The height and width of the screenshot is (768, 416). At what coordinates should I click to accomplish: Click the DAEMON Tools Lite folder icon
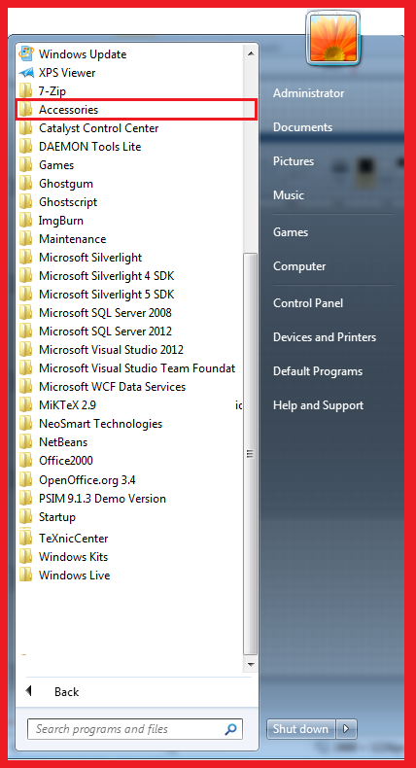click(25, 147)
